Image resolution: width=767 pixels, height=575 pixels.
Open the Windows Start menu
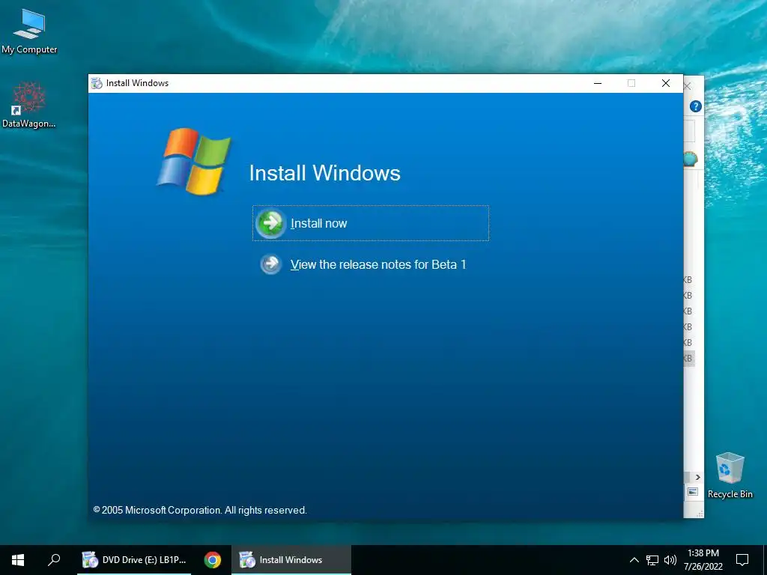coord(18,560)
